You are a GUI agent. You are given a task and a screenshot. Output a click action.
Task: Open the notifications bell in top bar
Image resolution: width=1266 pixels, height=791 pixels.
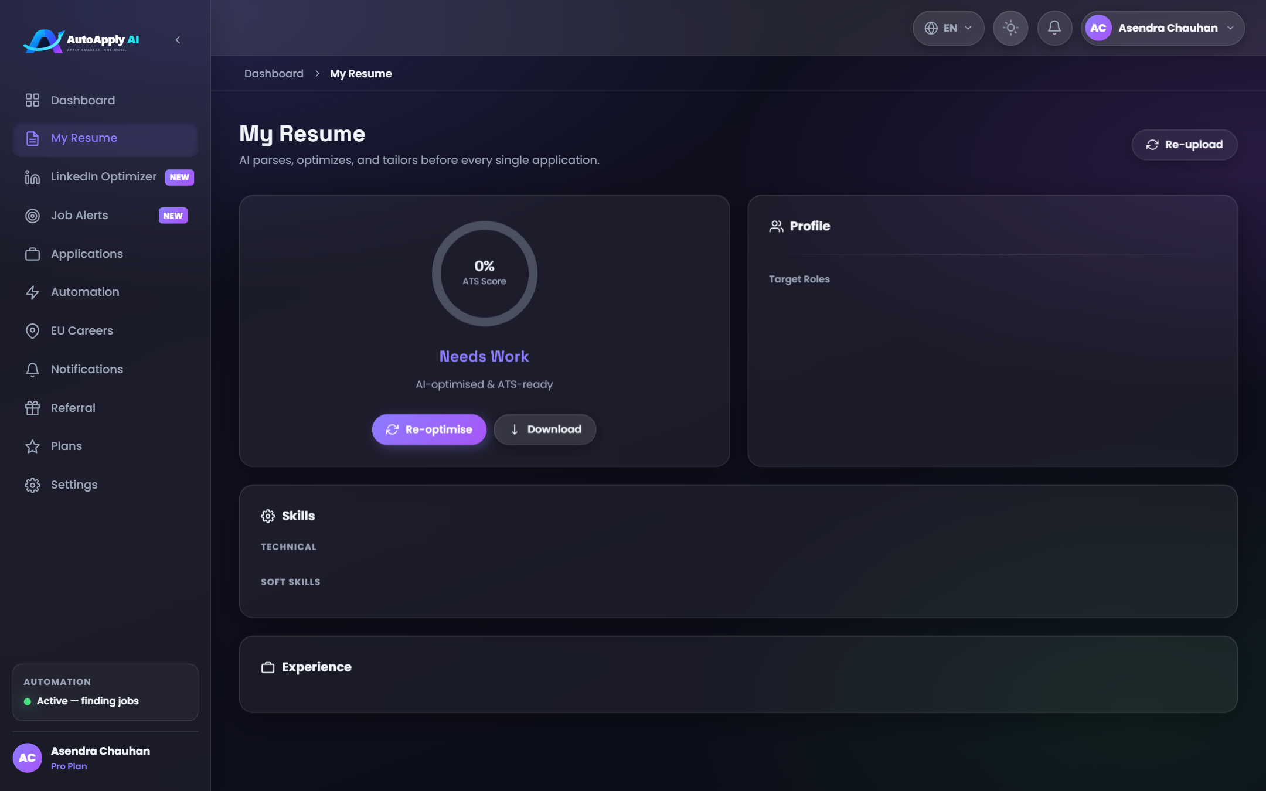[1054, 28]
